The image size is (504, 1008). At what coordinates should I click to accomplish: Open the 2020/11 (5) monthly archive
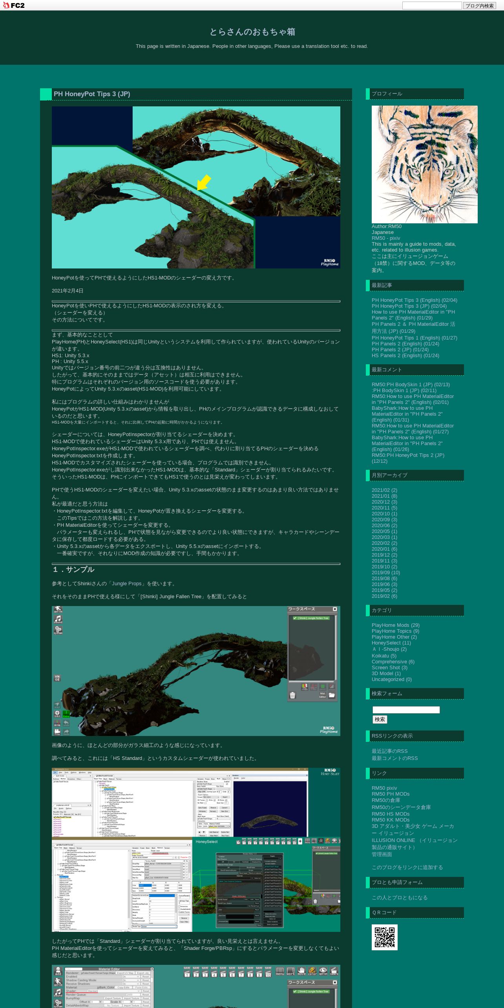coord(384,508)
